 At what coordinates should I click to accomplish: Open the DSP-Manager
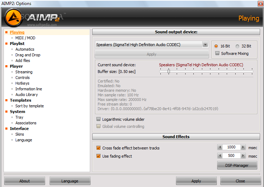pyautogui.click(x=237, y=165)
